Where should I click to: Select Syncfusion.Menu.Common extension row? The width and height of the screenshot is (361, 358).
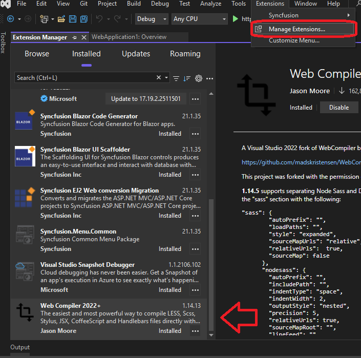click(109, 240)
